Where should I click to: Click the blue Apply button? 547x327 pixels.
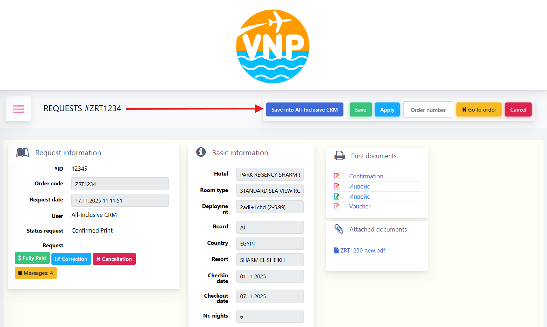click(x=387, y=109)
